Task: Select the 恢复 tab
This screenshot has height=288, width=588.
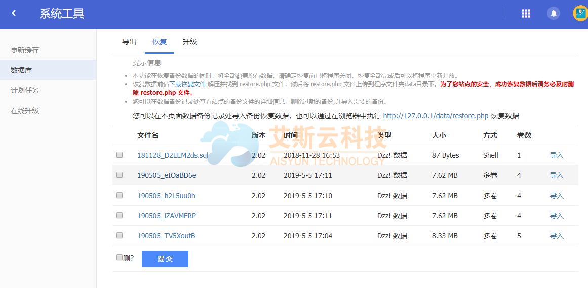Action: point(160,42)
